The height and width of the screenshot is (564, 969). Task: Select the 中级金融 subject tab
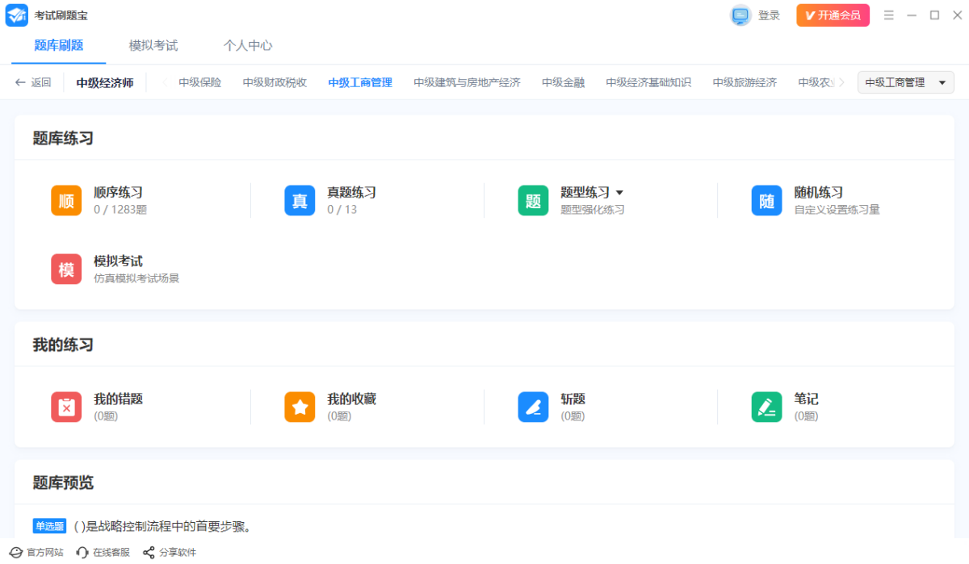tap(564, 82)
